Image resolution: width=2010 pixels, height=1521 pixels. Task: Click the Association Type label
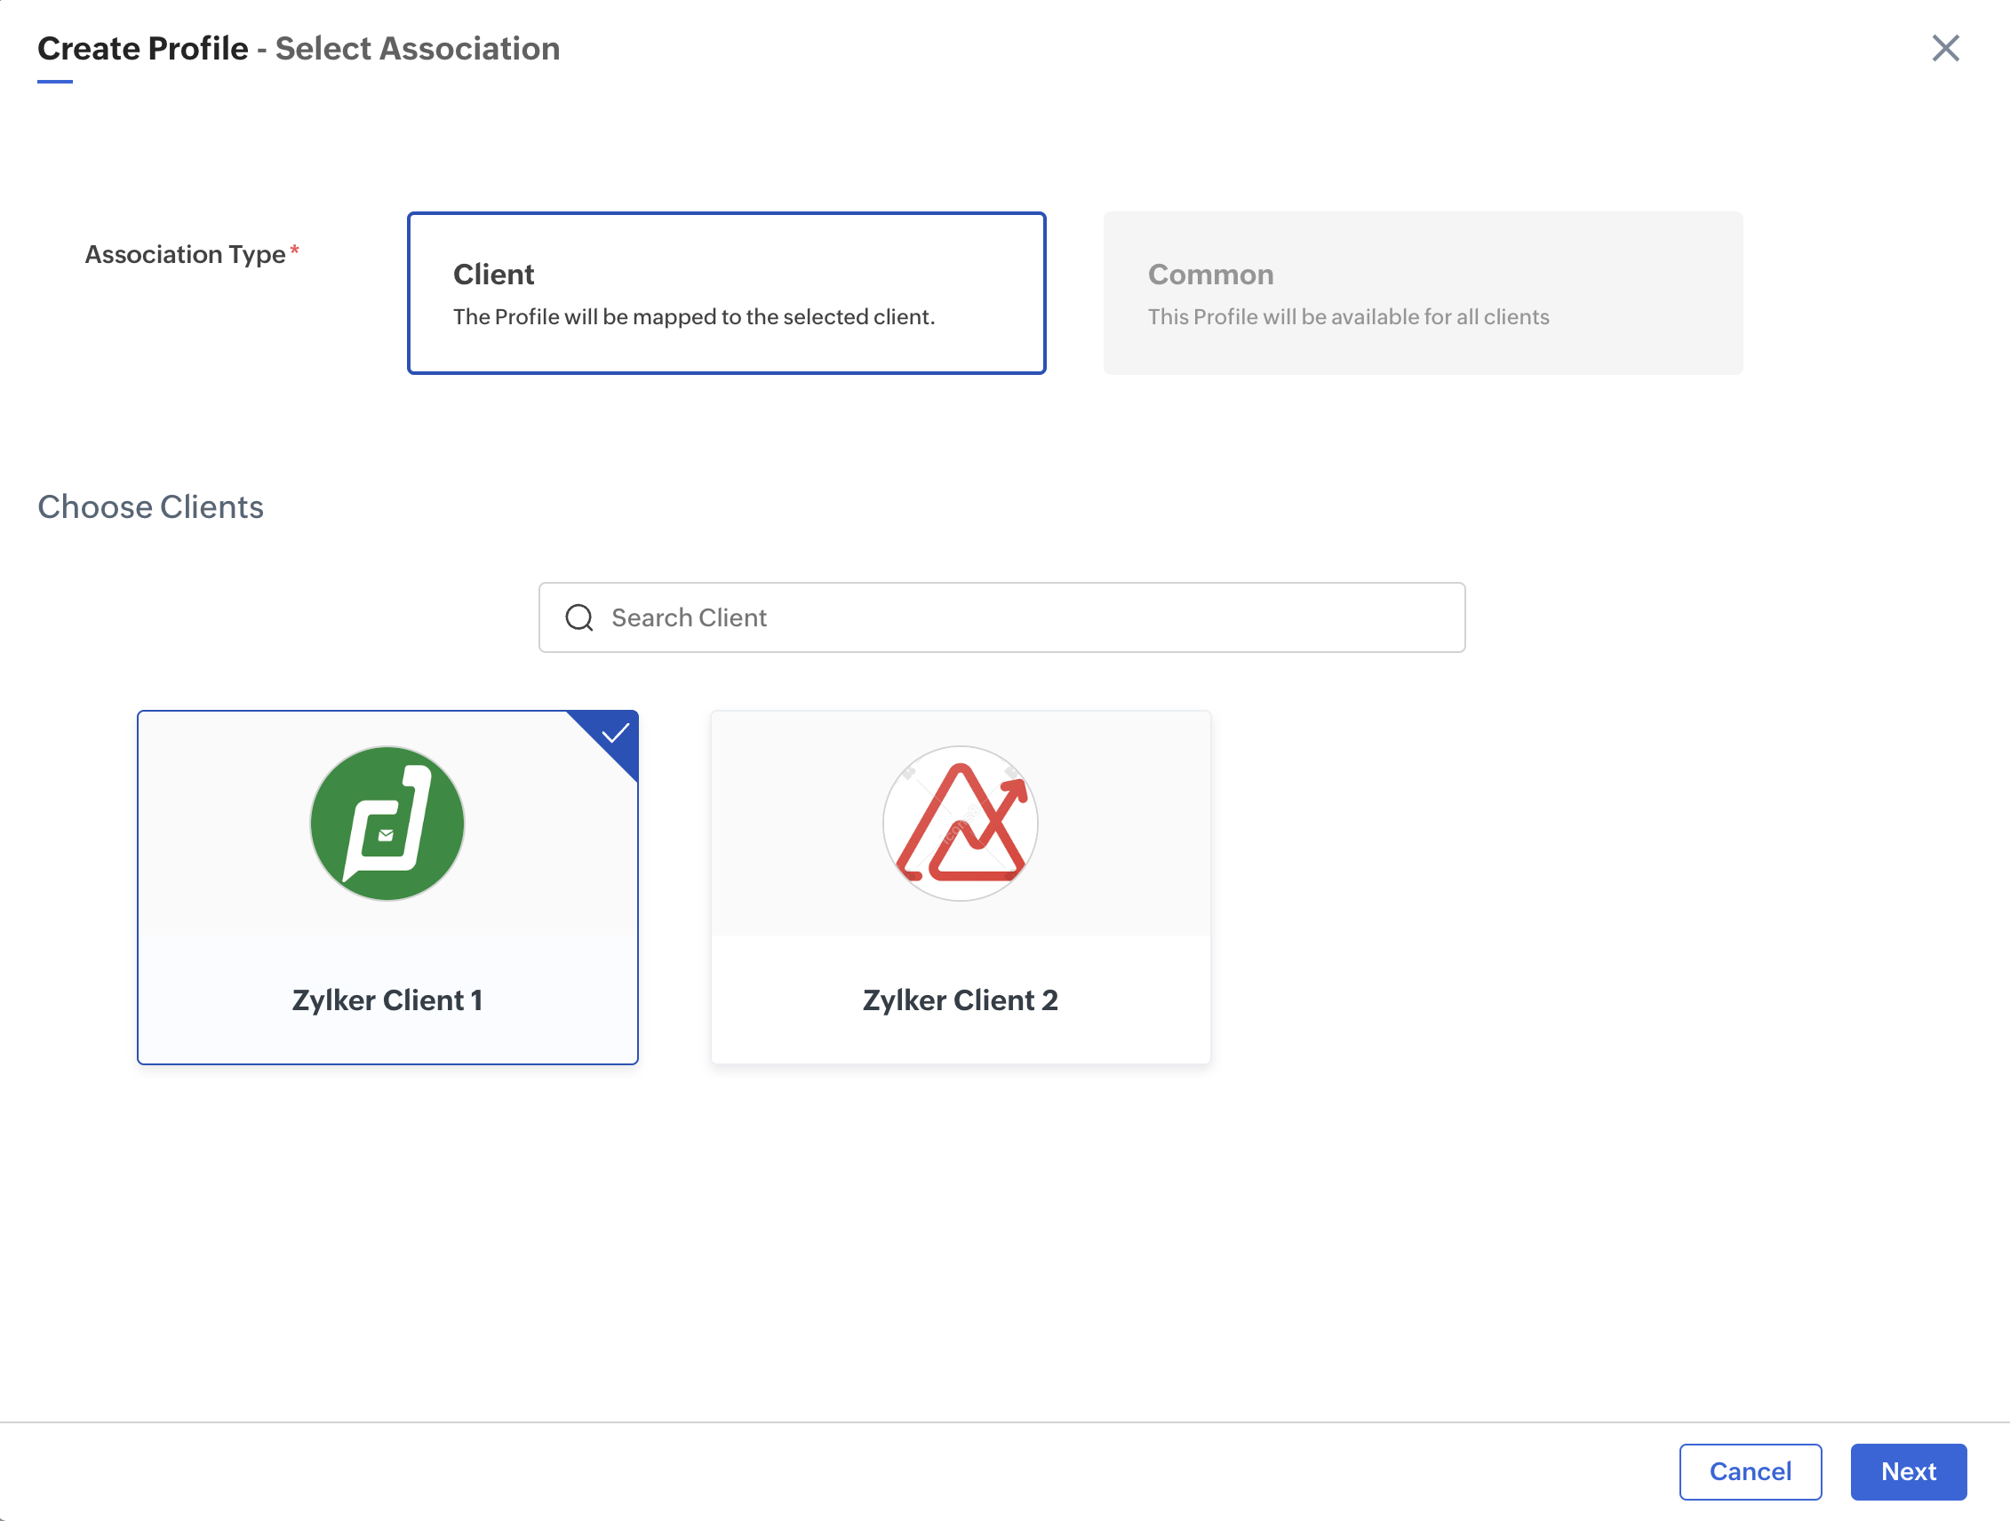tap(186, 254)
